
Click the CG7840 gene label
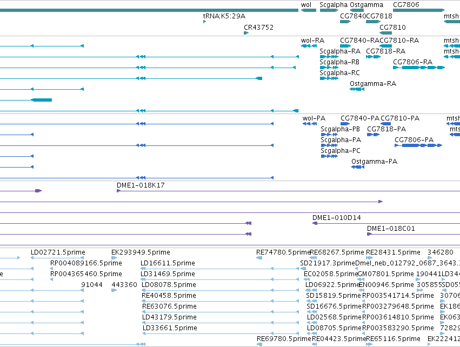point(353,16)
